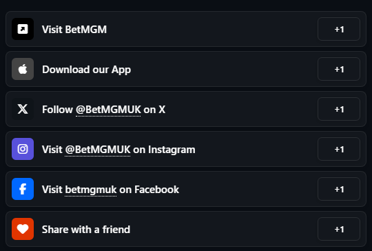
Task: Click the red heart share icon
Action: (23, 229)
